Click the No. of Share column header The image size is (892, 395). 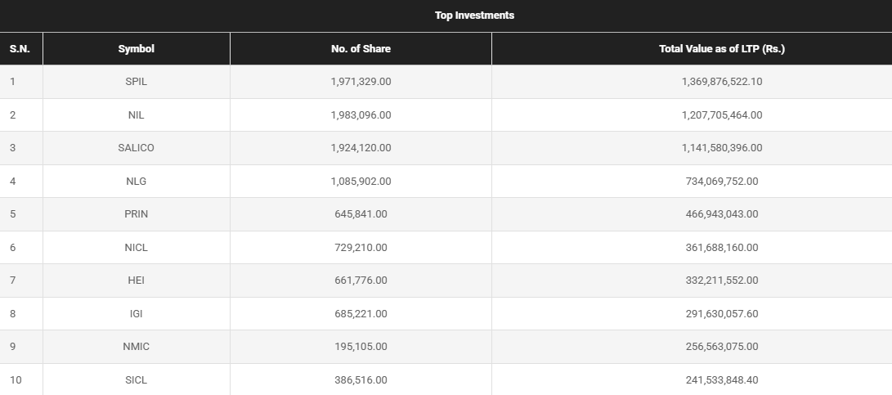tap(361, 49)
